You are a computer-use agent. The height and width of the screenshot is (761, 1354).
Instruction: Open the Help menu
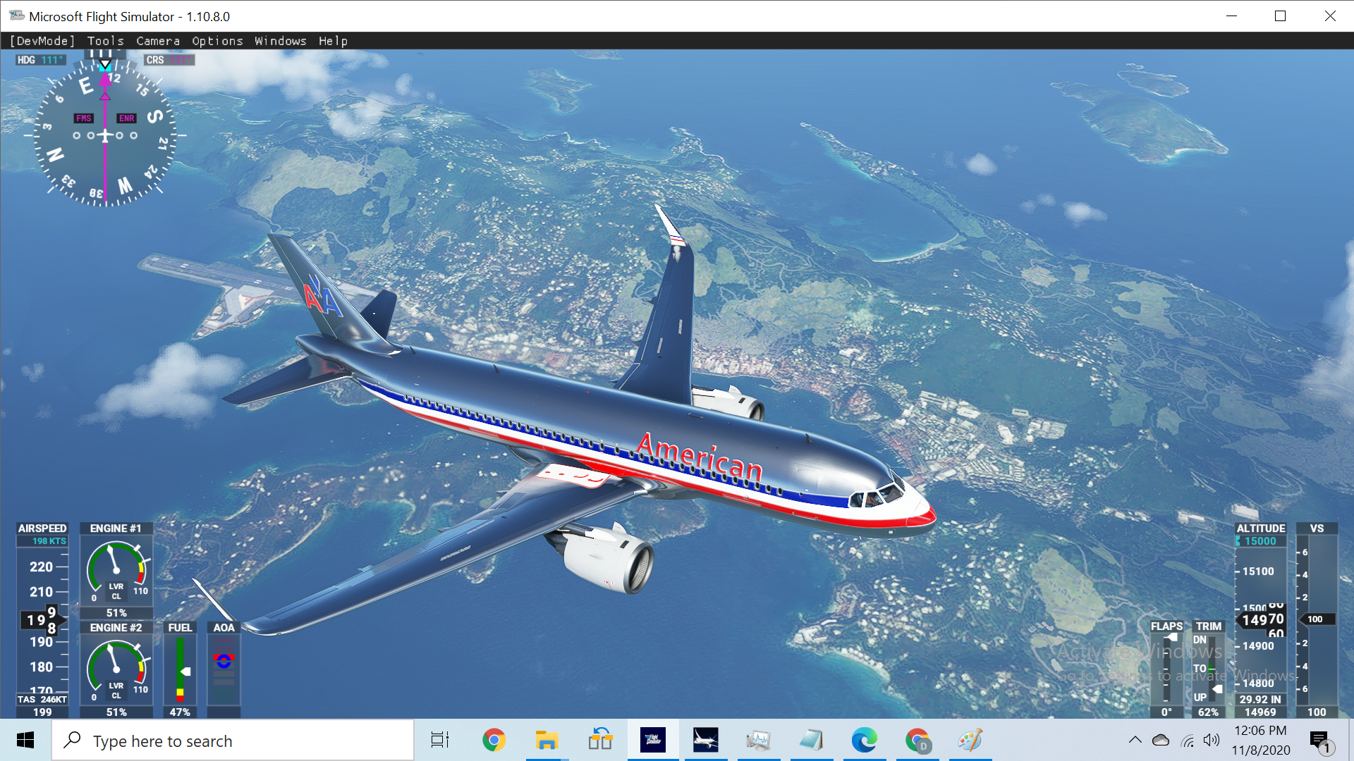click(x=333, y=41)
